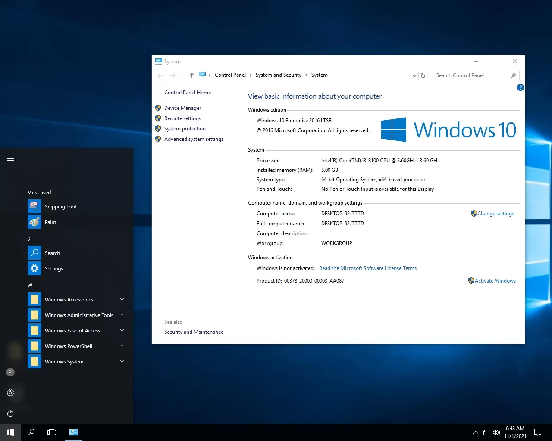Screen dimensions: 552x441
Task: Open Device Manager link
Action: coord(182,108)
